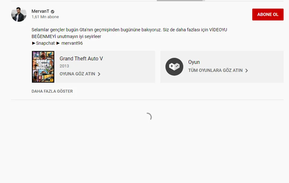289x183 pixels.
Task: Click OYUNA GÖZ ATIN link
Action: point(77,74)
